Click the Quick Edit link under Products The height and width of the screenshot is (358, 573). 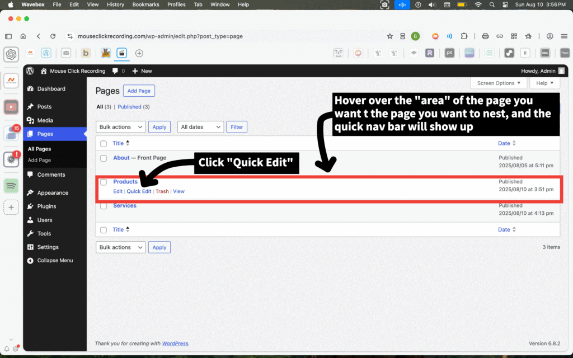coord(139,191)
